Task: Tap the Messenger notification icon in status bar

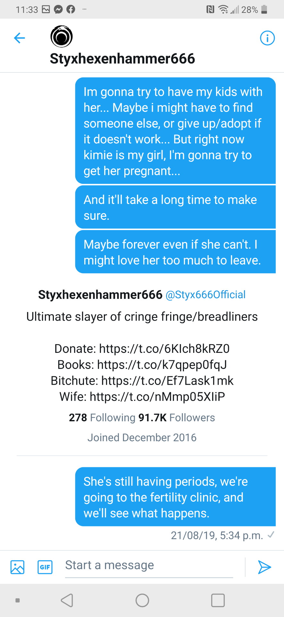Action: point(58,10)
